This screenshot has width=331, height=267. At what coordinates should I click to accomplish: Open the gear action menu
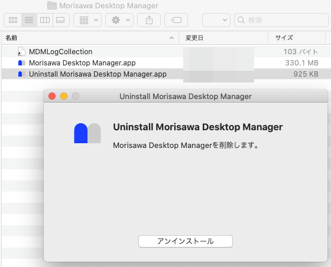119,20
